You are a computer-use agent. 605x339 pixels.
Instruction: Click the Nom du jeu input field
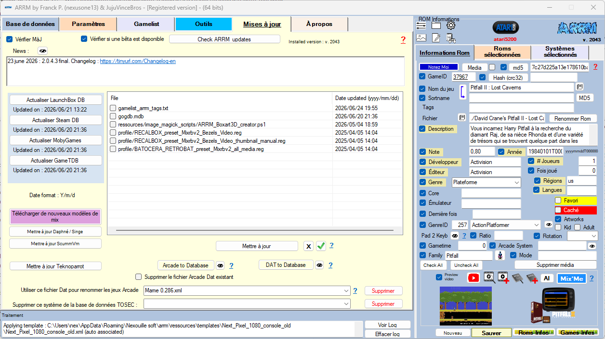click(x=521, y=88)
